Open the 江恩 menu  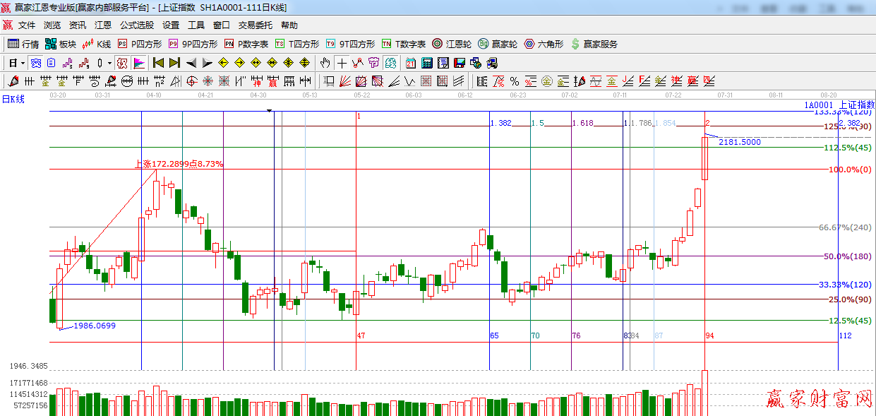[x=103, y=25]
